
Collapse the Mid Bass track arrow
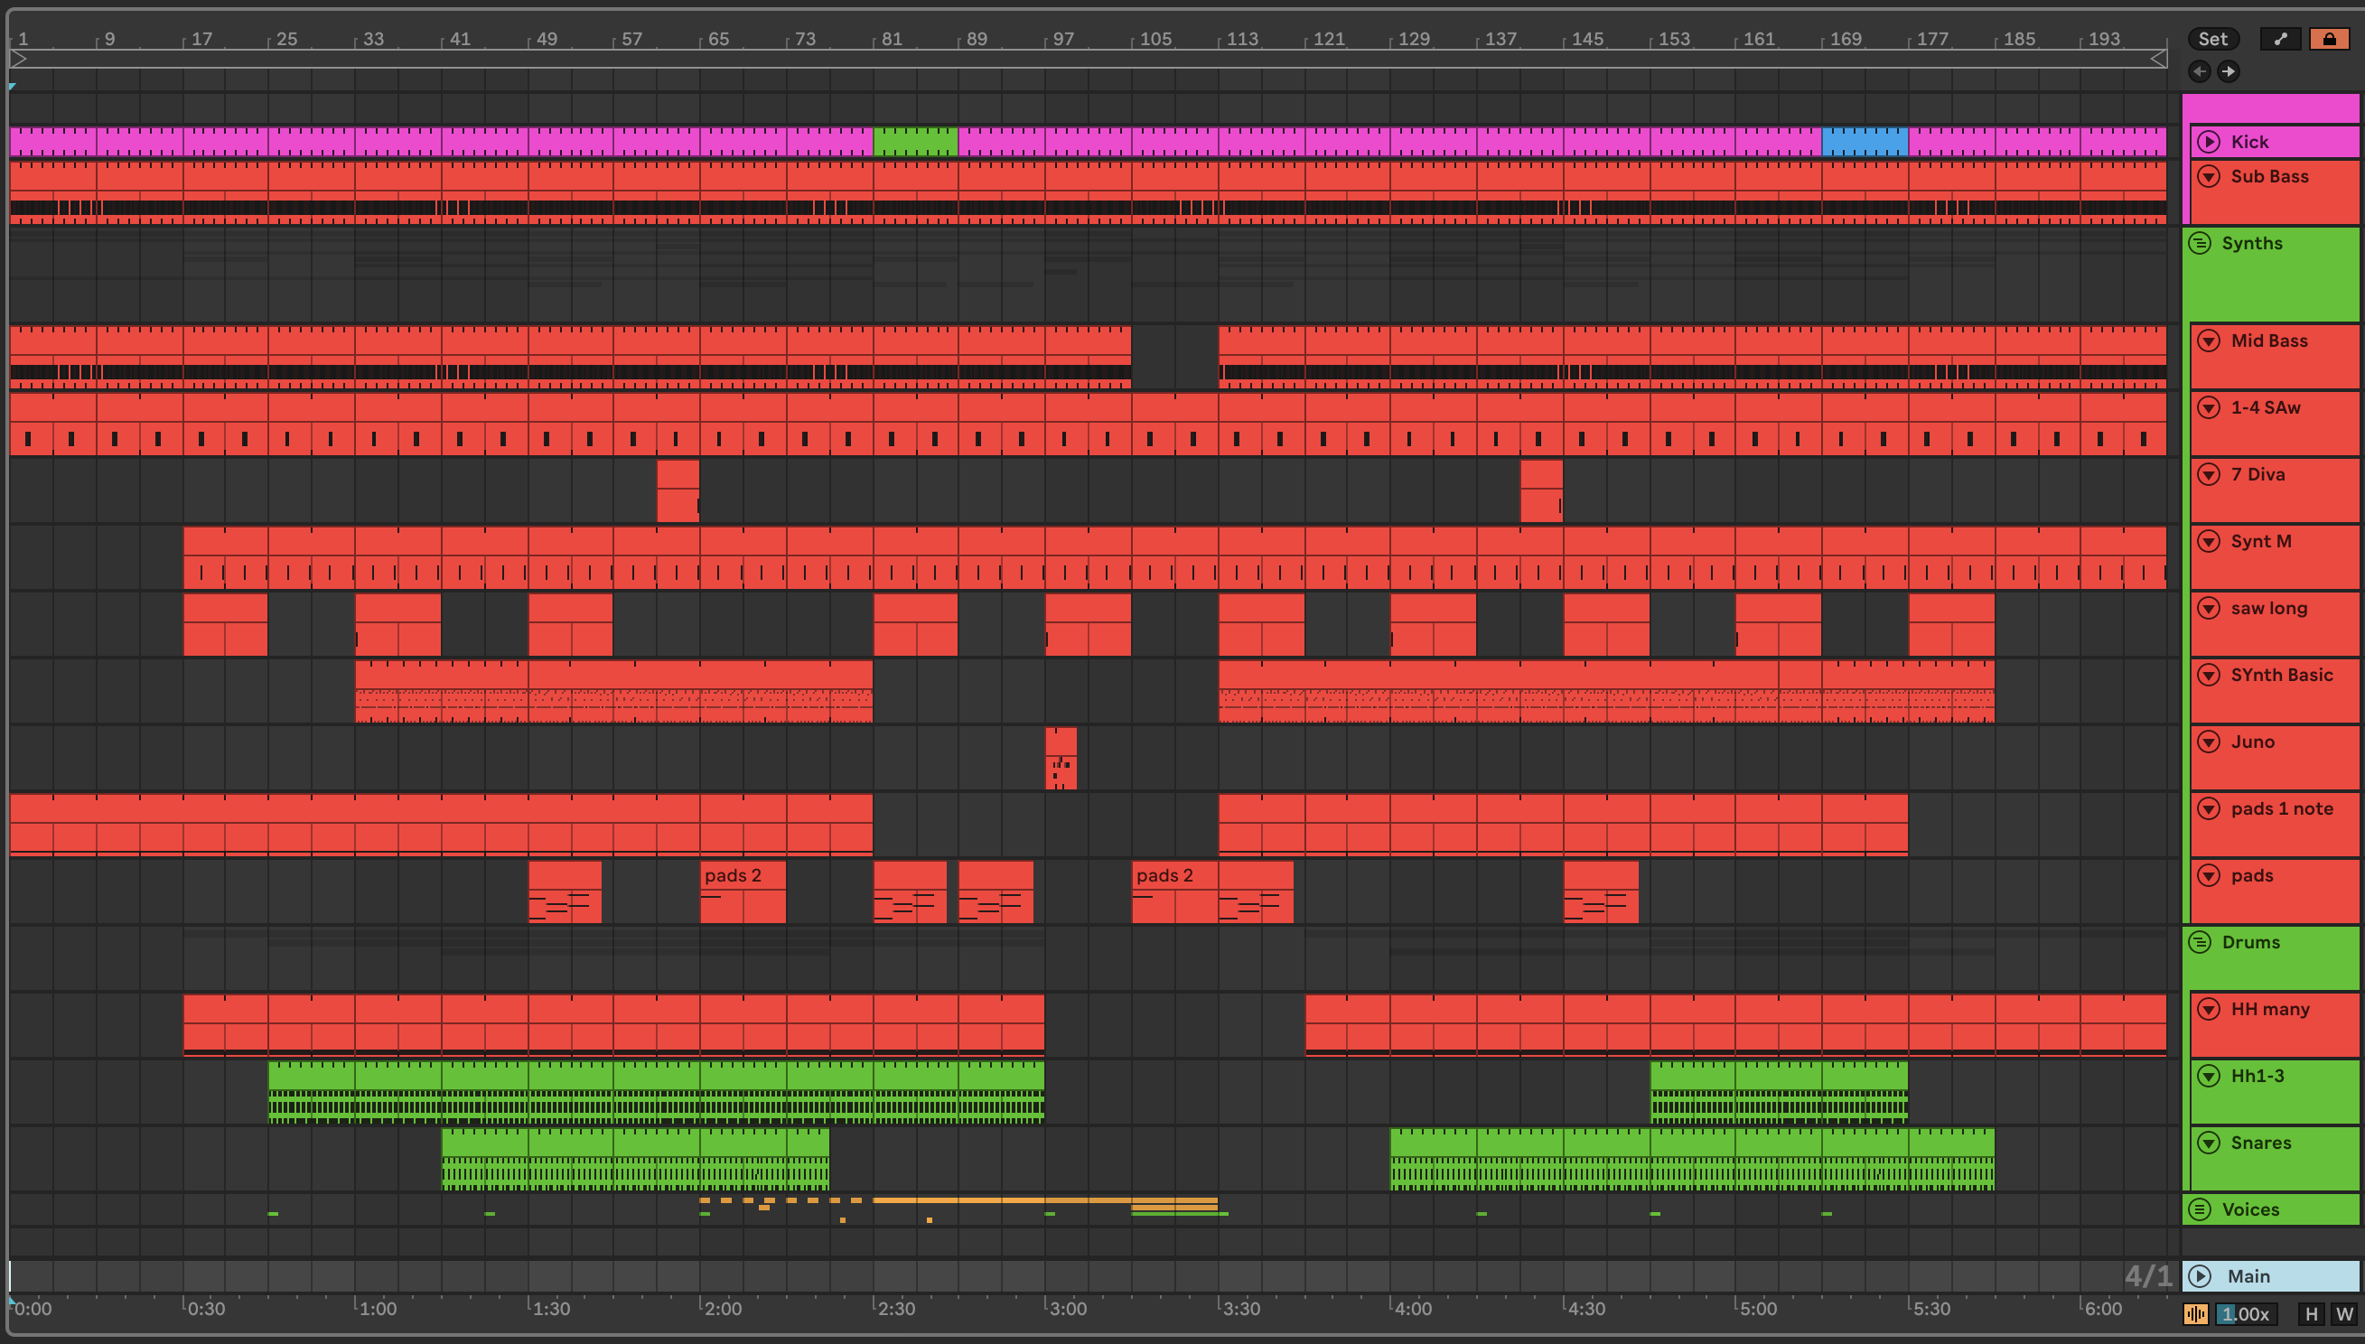[x=2209, y=341]
